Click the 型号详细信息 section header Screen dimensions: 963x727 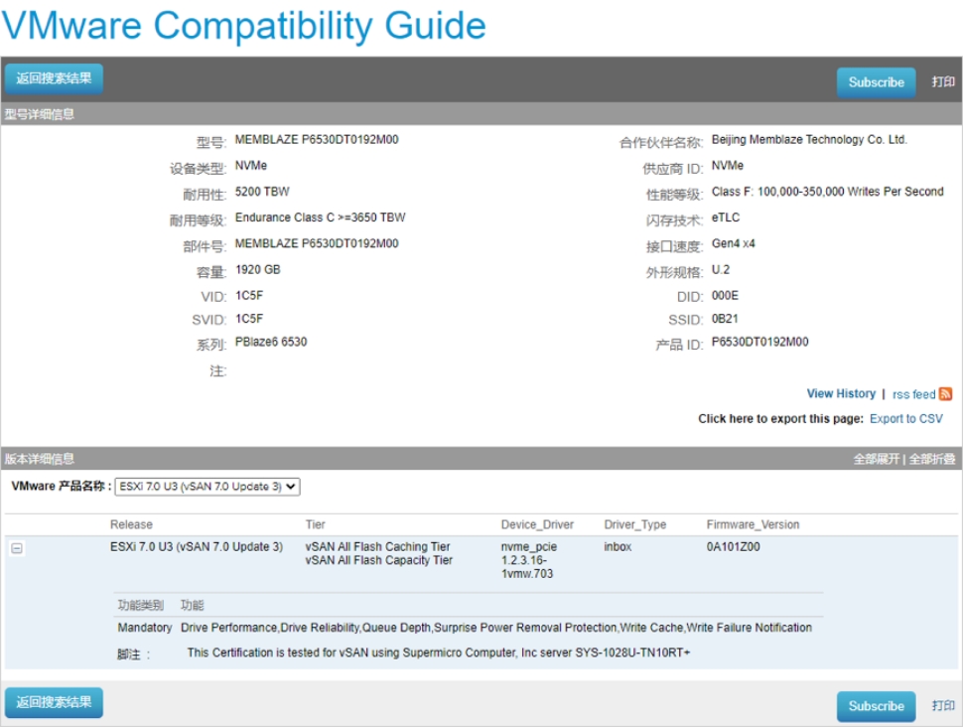pos(40,114)
